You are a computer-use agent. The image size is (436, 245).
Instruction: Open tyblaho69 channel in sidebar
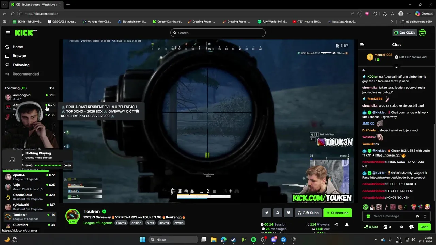point(30,207)
